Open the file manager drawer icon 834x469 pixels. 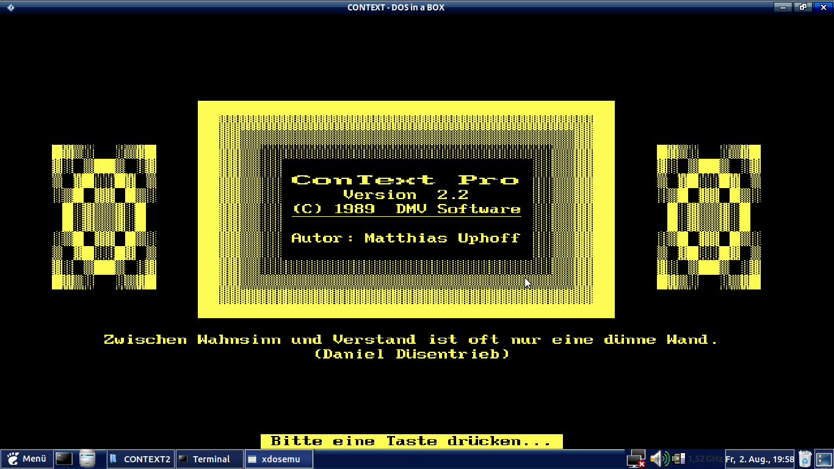point(88,459)
